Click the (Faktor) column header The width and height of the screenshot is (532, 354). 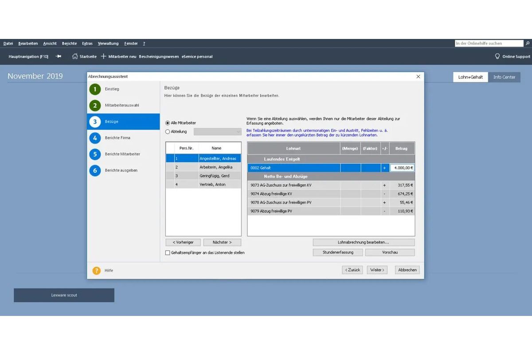(x=370, y=148)
